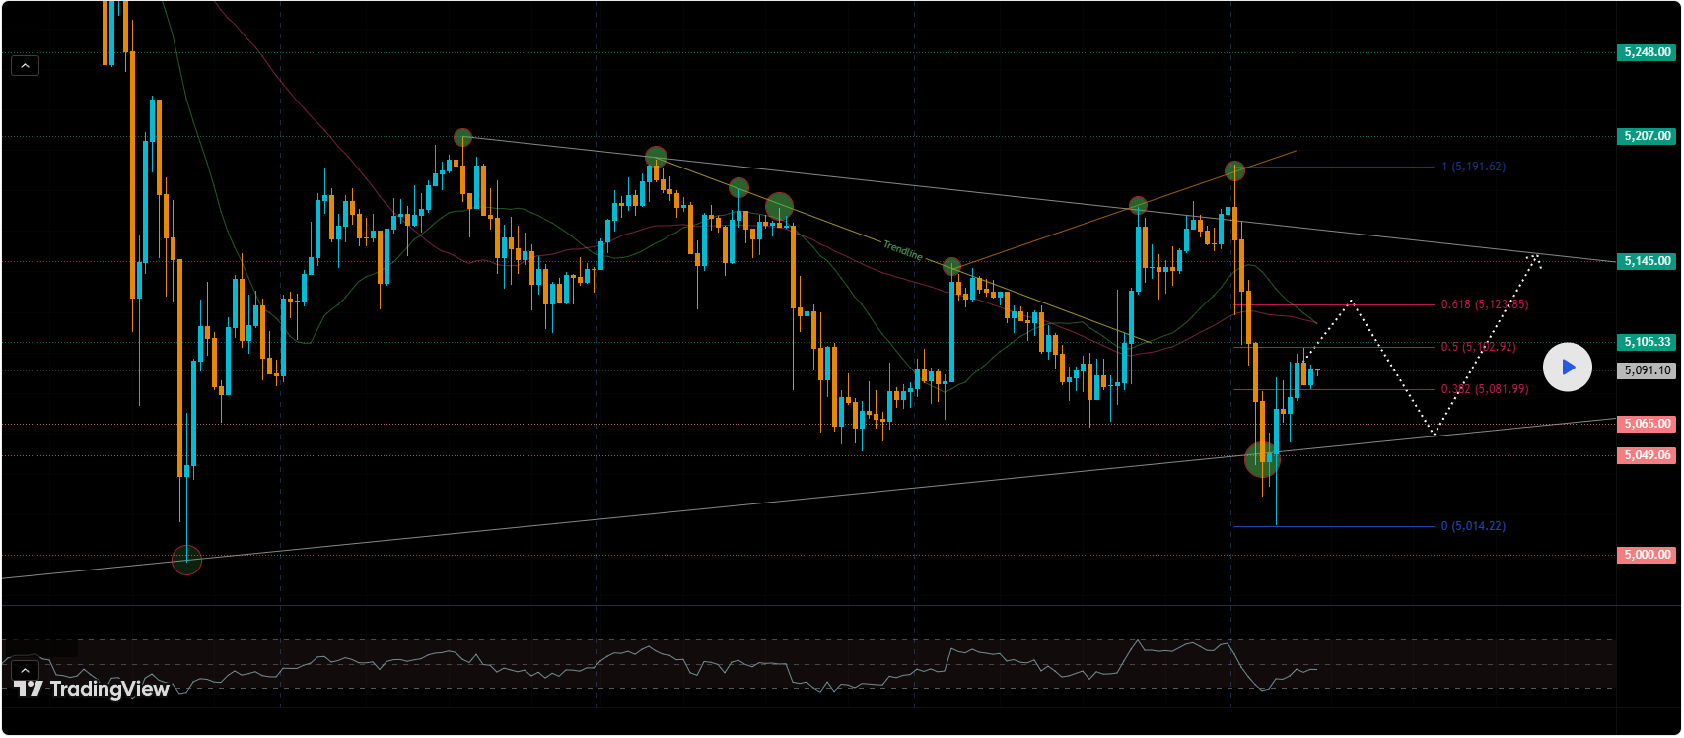This screenshot has width=1684, height=738.
Task: Click the dotted projection arrowhead tip
Action: [1534, 256]
